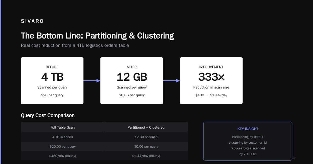This screenshot has width=313, height=164.
Task: Click the "KEY INSIGHT" box heading
Action: pos(248,129)
